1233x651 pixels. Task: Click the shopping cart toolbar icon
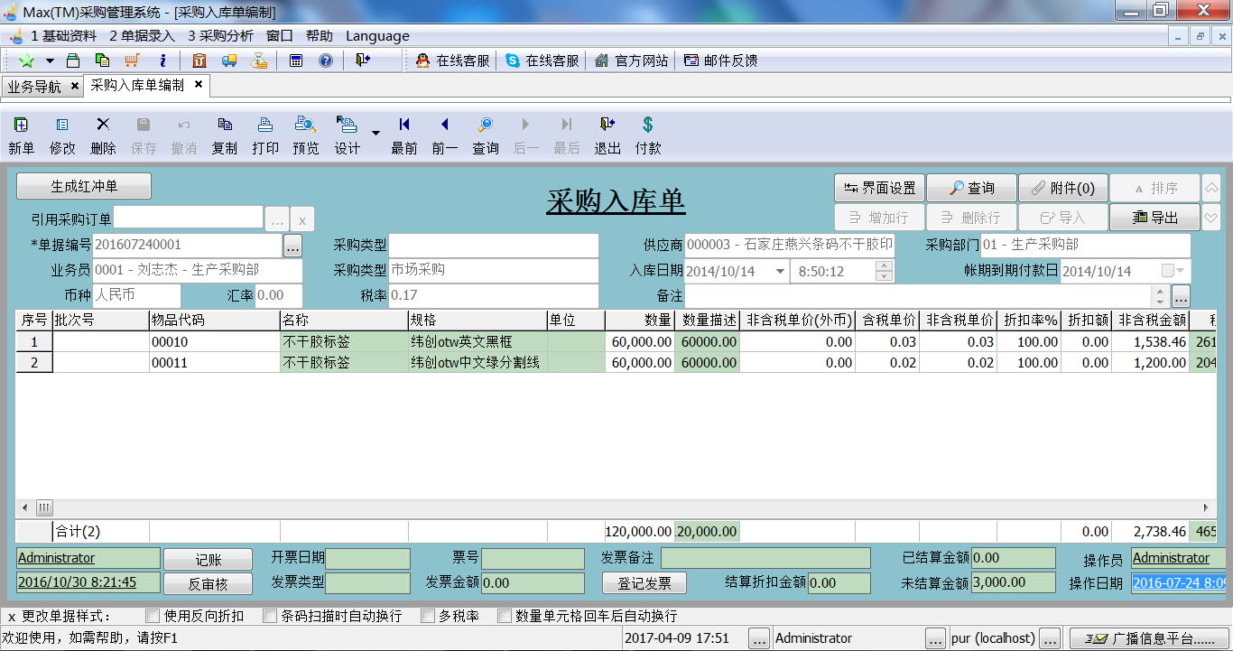pyautogui.click(x=133, y=60)
